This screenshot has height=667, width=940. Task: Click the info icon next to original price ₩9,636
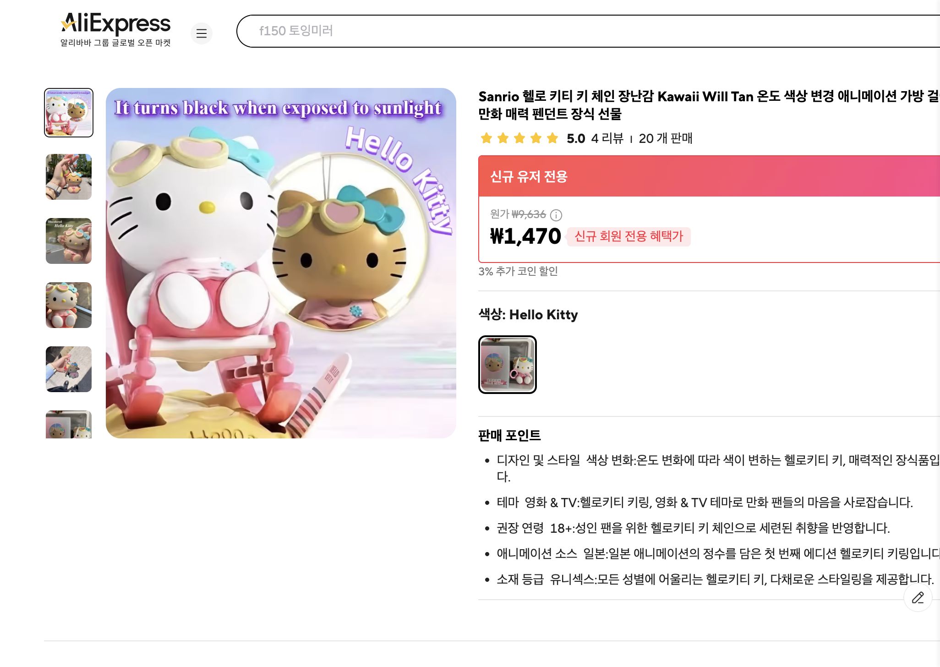(x=556, y=215)
